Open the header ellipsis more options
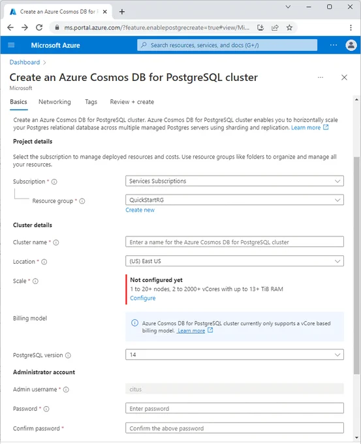The height and width of the screenshot is (444, 361). [x=334, y=45]
